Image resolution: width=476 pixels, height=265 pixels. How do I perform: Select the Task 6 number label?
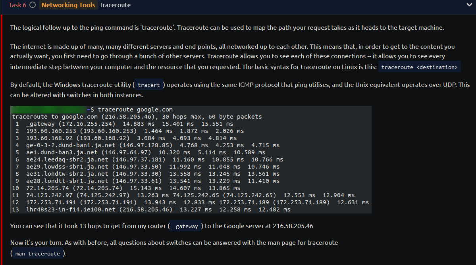click(17, 5)
